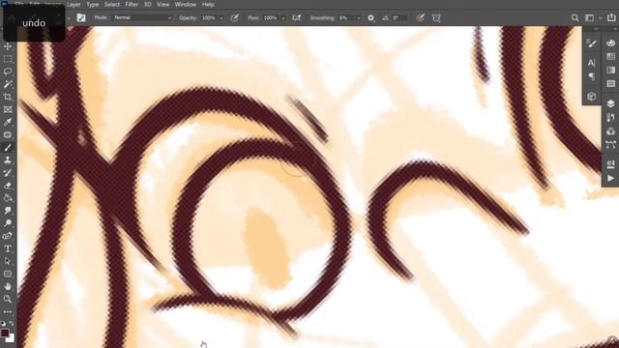Image resolution: width=619 pixels, height=348 pixels.
Task: Select the Smudge tool
Action: (x=8, y=211)
